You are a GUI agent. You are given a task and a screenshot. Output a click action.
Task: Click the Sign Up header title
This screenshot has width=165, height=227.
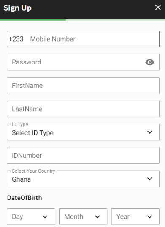coord(17,8)
